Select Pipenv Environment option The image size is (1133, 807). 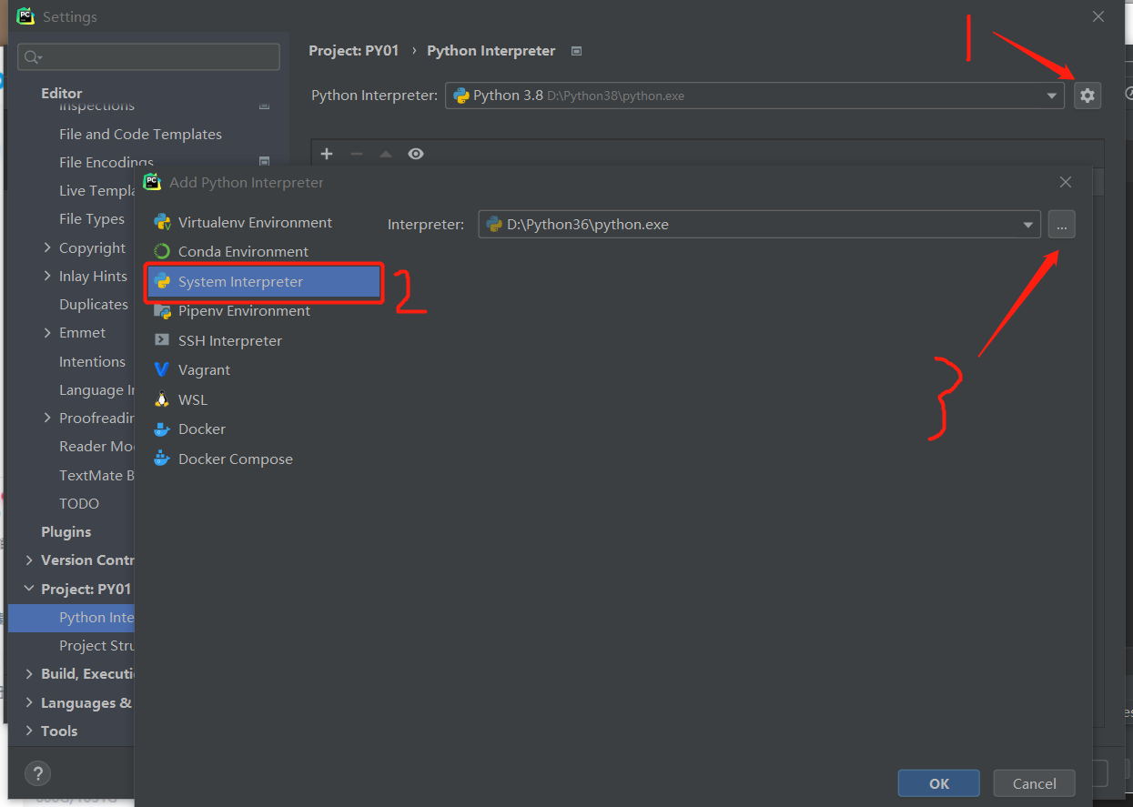244,311
